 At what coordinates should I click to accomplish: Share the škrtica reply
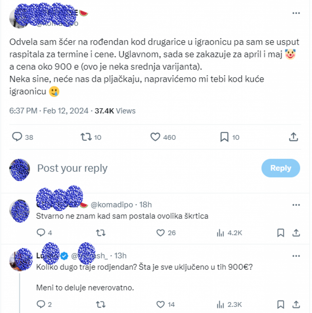(x=297, y=233)
